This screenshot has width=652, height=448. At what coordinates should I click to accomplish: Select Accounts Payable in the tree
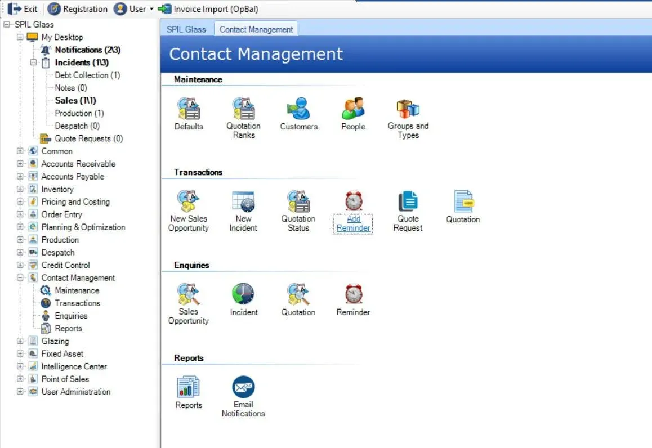point(73,177)
